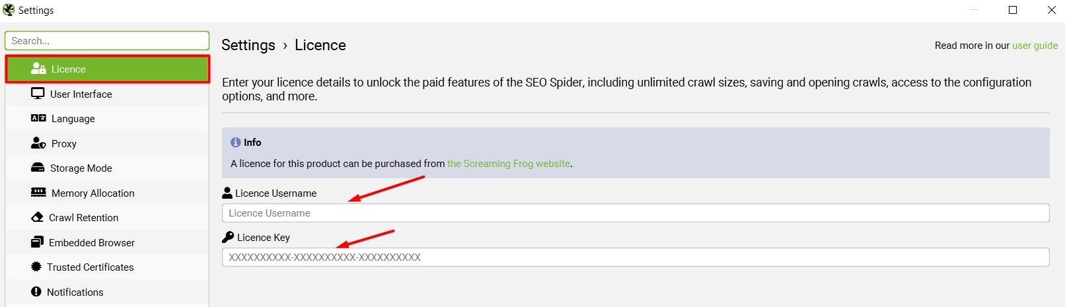Visit the Screaming Frog website link

(x=508, y=164)
